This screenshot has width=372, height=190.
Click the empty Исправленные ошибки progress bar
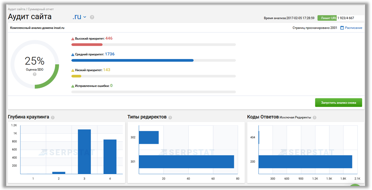point(154,92)
